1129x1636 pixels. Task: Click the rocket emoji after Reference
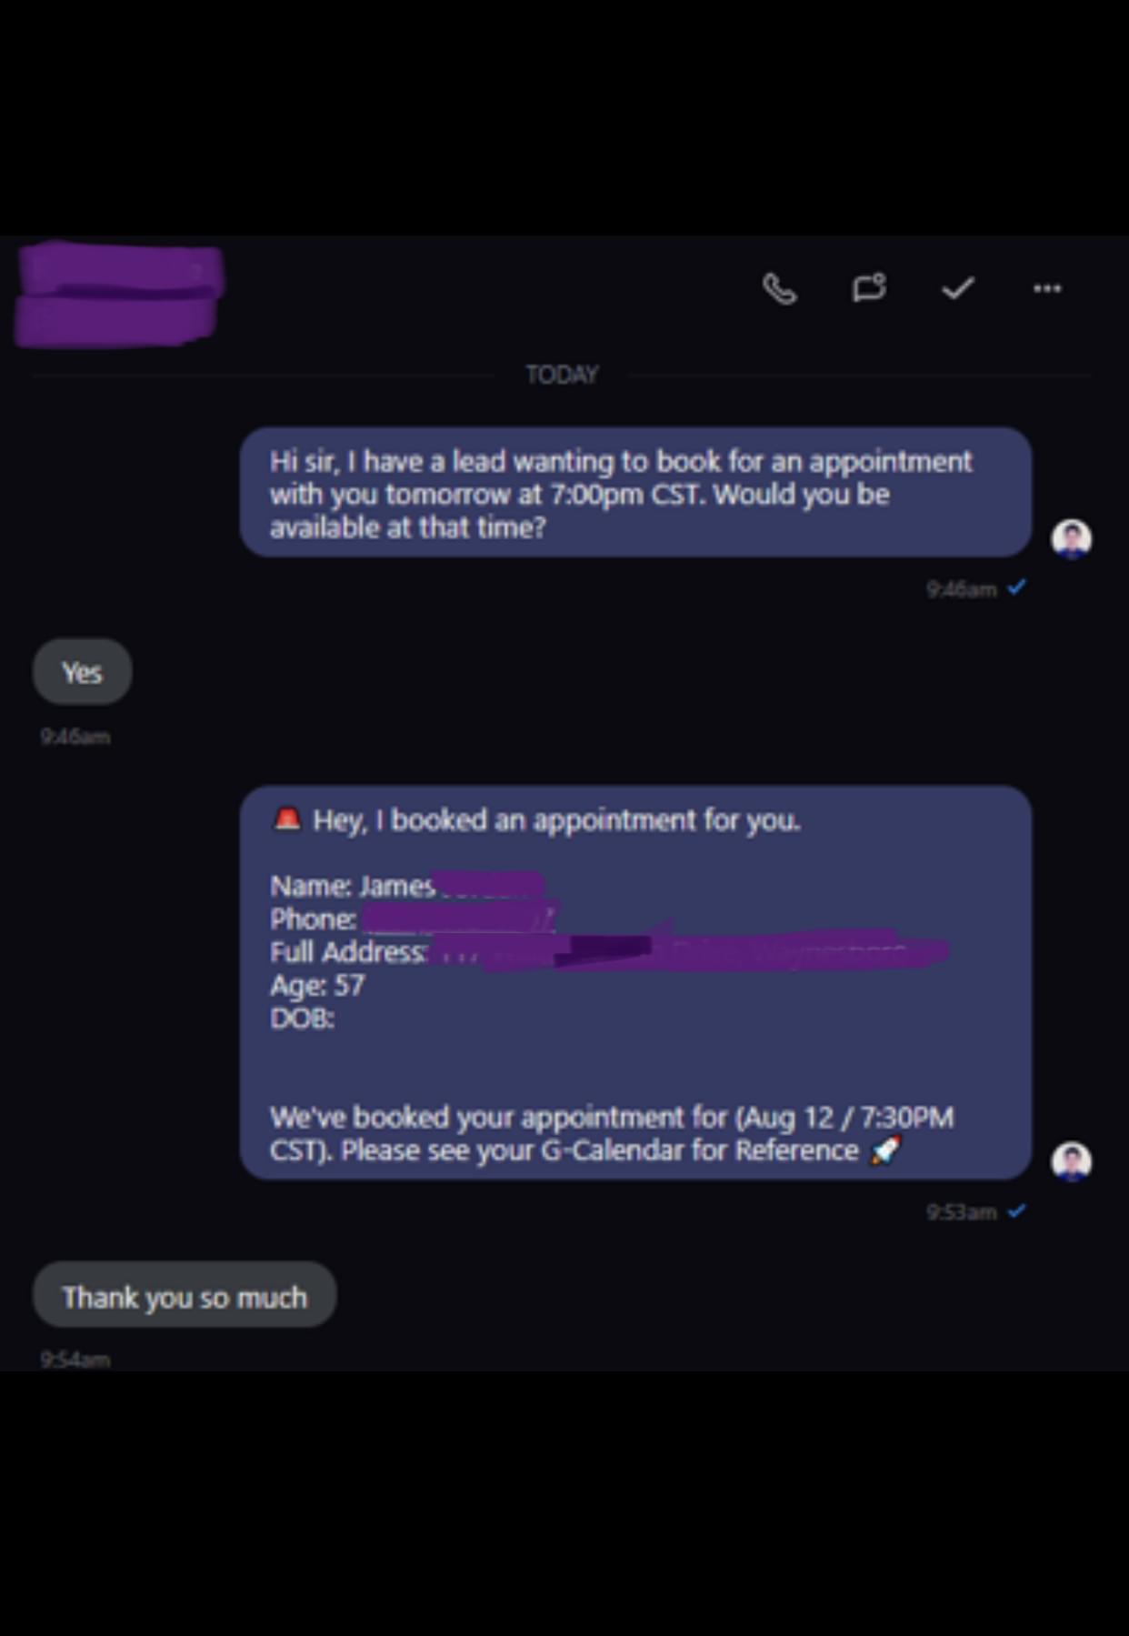tap(885, 1150)
